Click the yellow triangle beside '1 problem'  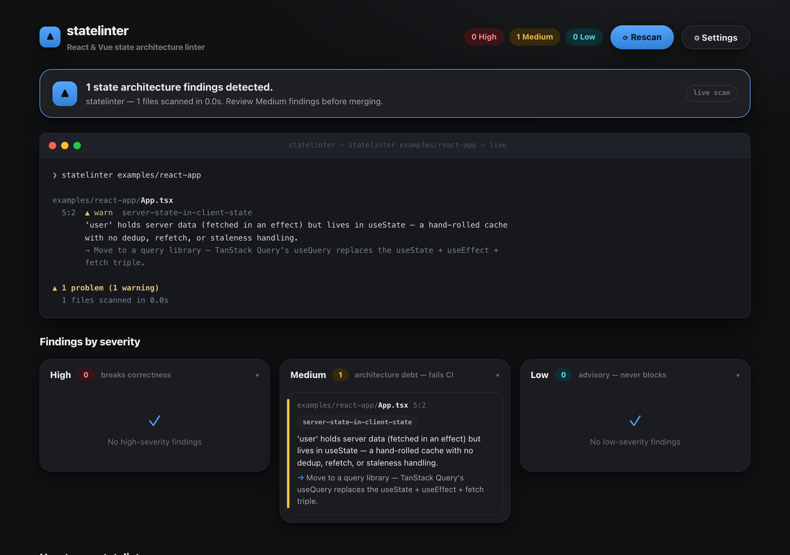tap(55, 288)
